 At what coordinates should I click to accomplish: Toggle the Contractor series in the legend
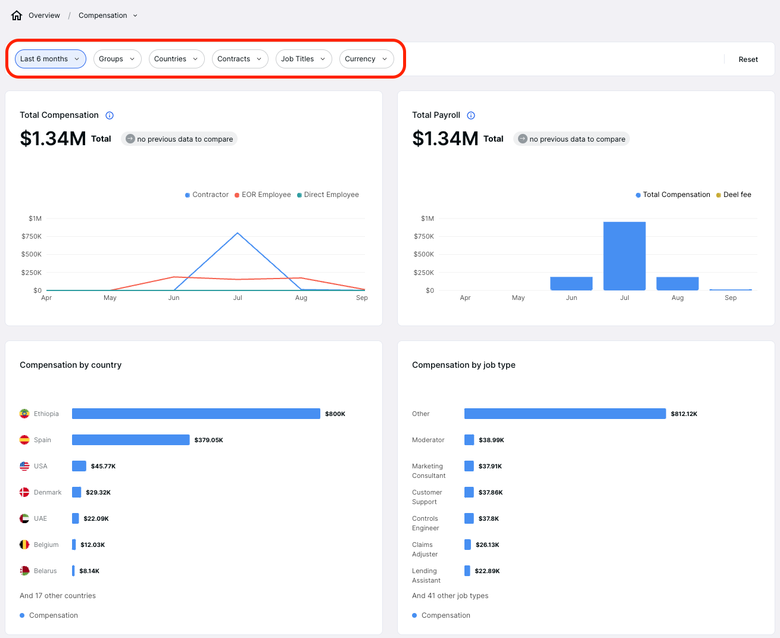(x=206, y=195)
